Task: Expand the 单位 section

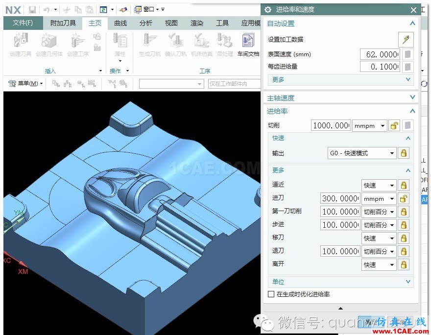Action: [341, 282]
